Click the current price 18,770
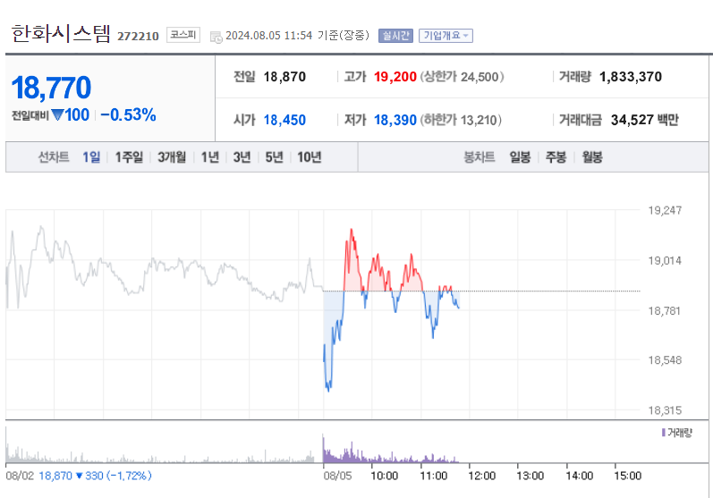The height and width of the screenshot is (498, 713). pos(51,88)
